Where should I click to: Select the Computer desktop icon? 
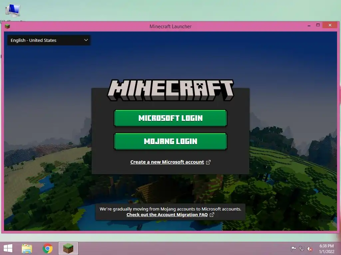pyautogui.click(x=13, y=11)
